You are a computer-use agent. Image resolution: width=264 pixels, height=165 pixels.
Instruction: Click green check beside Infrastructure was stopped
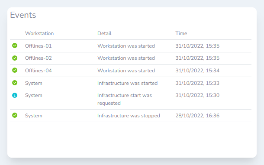click(x=15, y=115)
